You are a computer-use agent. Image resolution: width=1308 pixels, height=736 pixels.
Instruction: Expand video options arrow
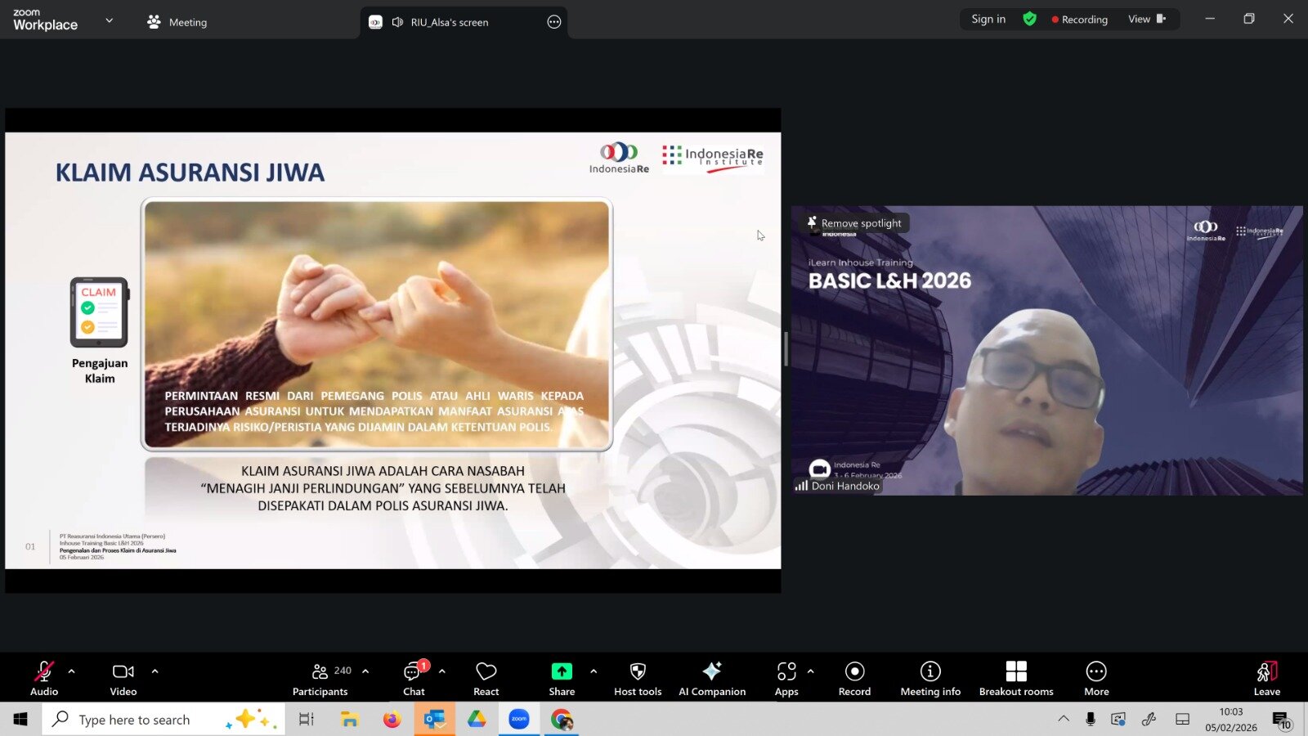coord(155,671)
